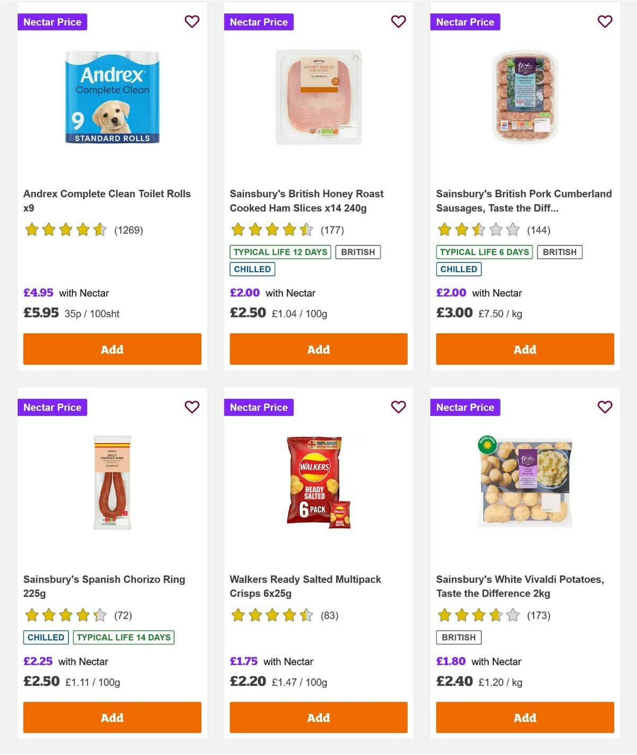Click the review count for Spanish Chorizo Ring
Screen dimensions: 637x755
pyautogui.click(x=123, y=615)
